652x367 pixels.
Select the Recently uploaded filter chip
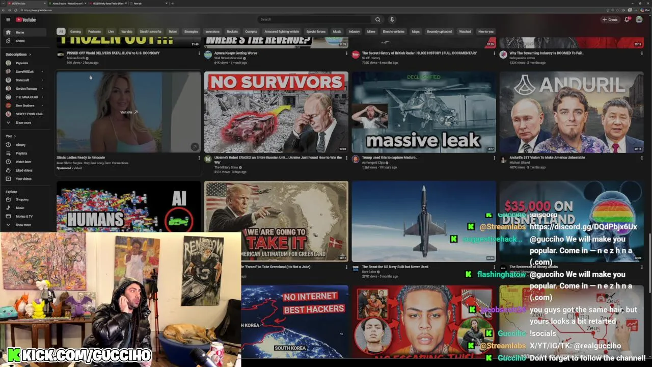click(439, 32)
